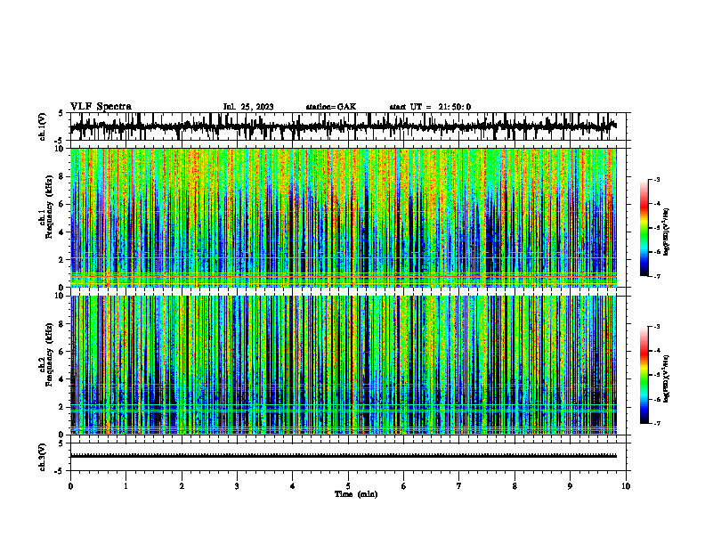Select the start UT 21:50:0 text
The width and height of the screenshot is (705, 545).
pyautogui.click(x=430, y=107)
